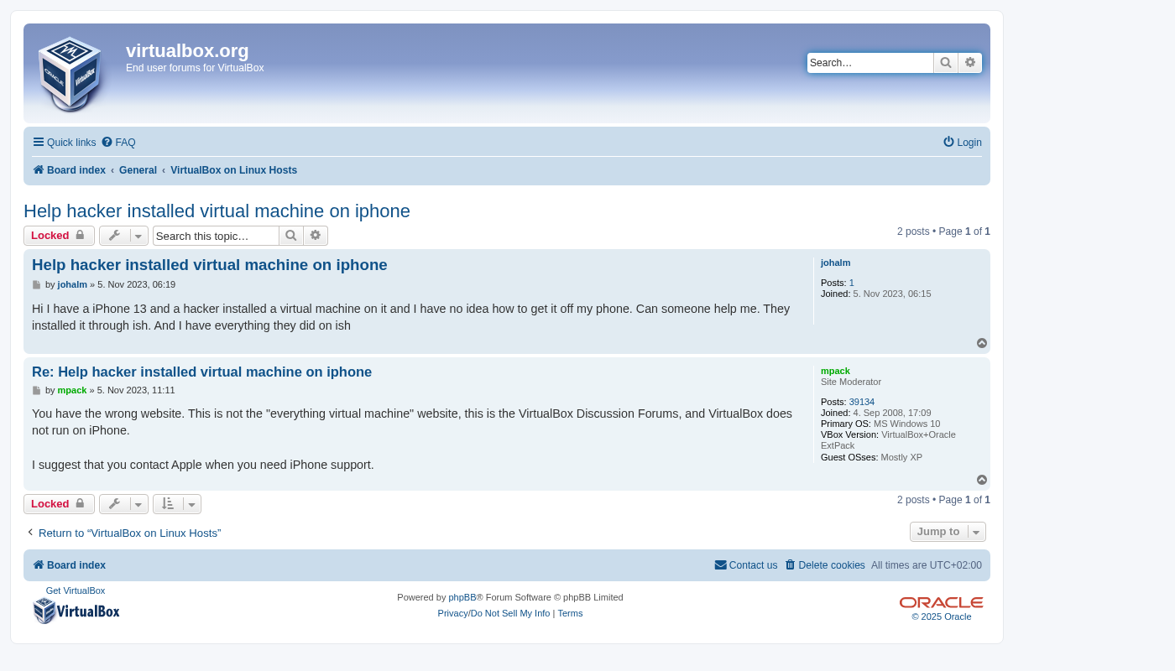This screenshot has width=1175, height=671.
Task: Click the Search this topic field
Action: click(216, 236)
